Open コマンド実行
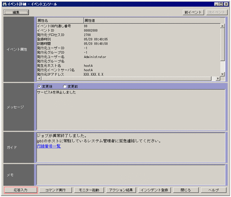The height and width of the screenshot is (197, 231). point(55,190)
